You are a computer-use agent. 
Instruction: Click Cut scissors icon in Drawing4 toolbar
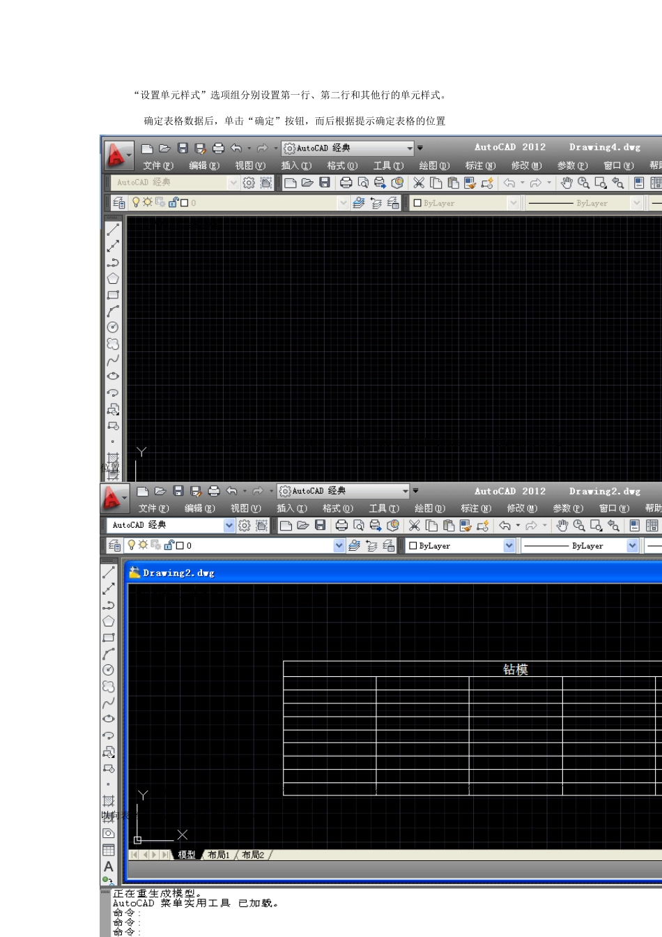coord(419,183)
